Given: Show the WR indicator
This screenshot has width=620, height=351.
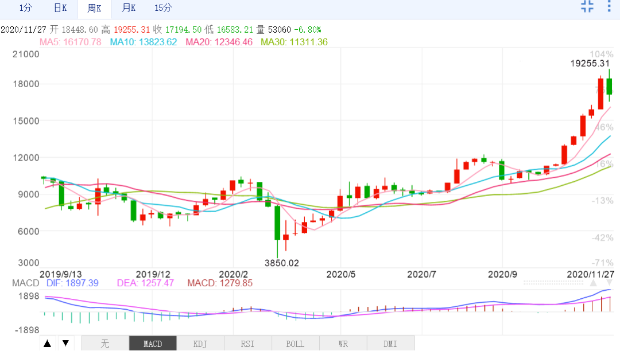Looking at the screenshot, I should (x=343, y=344).
